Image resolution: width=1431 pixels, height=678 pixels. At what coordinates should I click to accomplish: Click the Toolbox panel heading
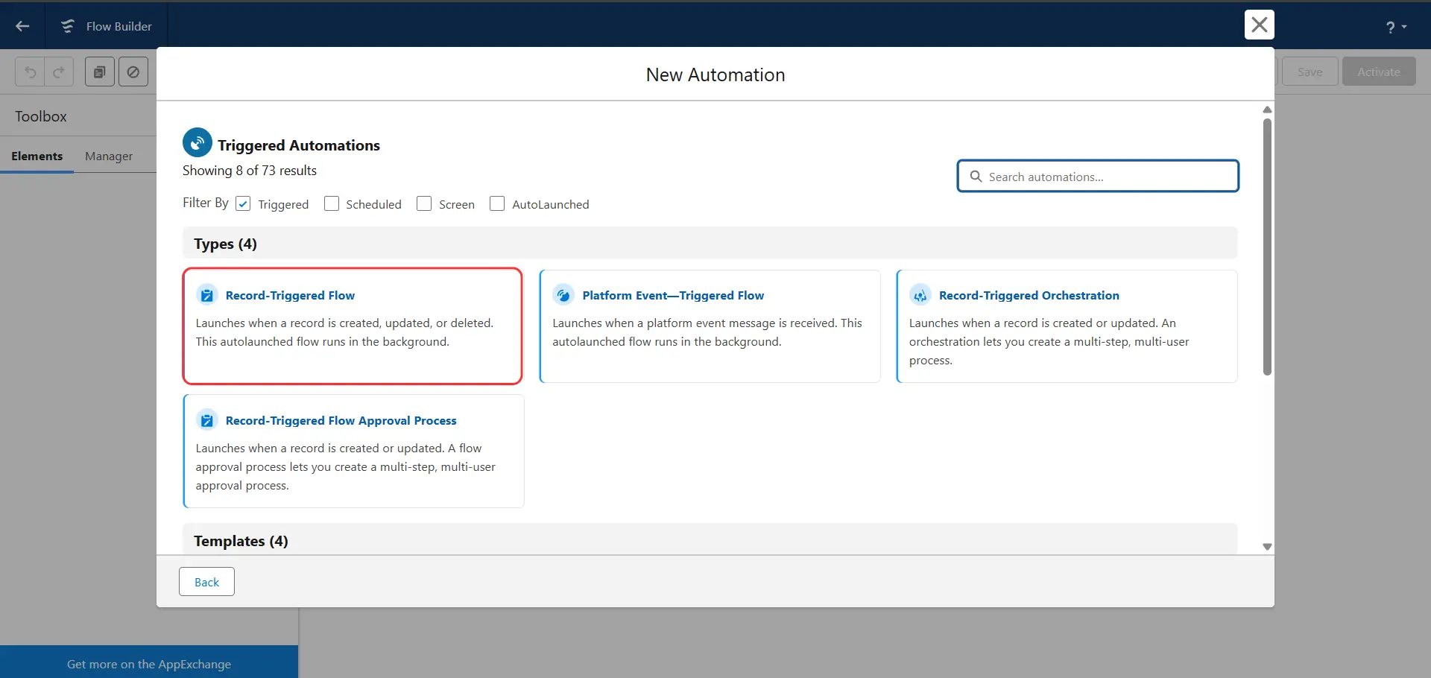[x=41, y=116]
